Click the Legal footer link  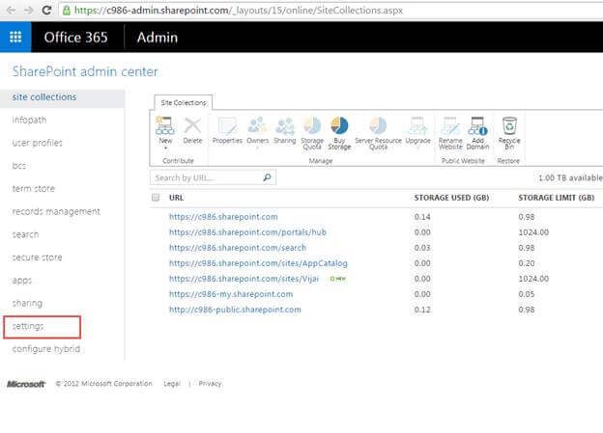172,384
